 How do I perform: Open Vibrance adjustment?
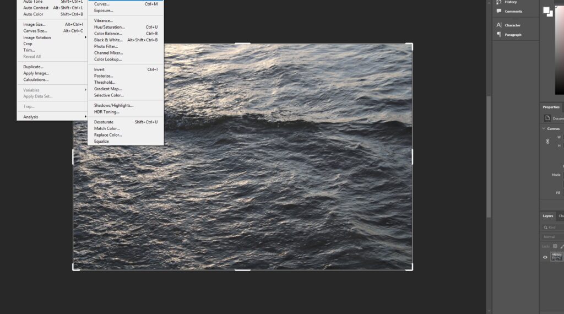tap(126, 20)
